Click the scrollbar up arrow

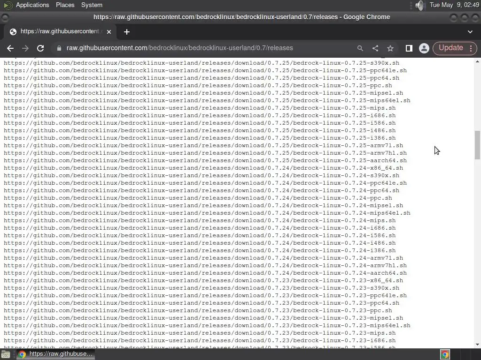[x=477, y=61]
